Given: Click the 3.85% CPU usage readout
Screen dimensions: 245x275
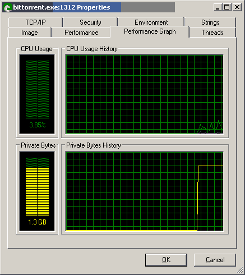Looking at the screenshot, I should click(38, 125).
